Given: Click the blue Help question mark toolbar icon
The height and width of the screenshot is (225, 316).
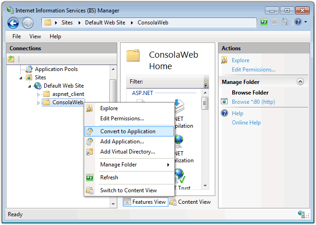Looking at the screenshot, I should (298, 22).
